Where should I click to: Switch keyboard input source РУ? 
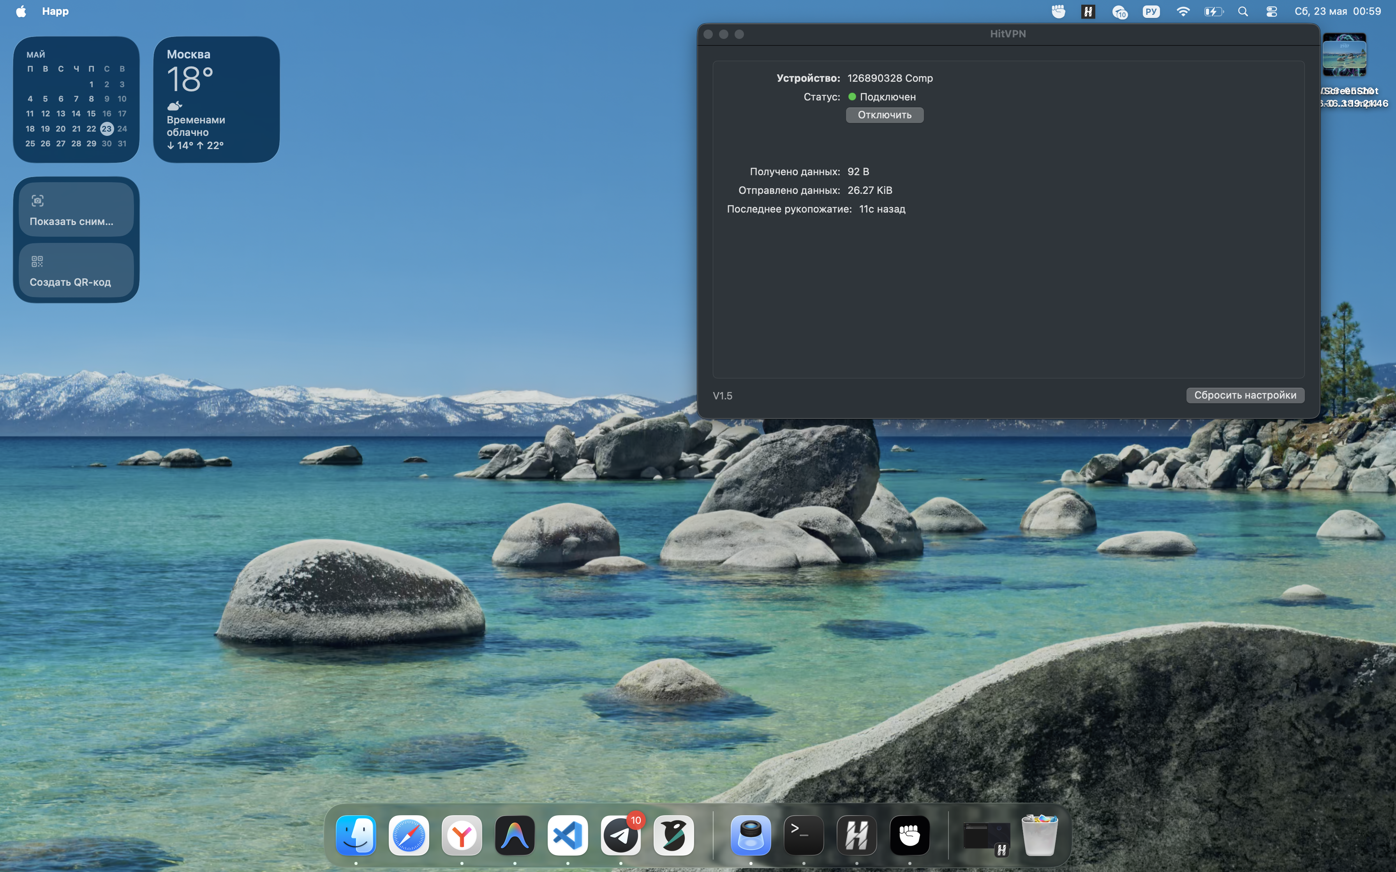pyautogui.click(x=1151, y=11)
